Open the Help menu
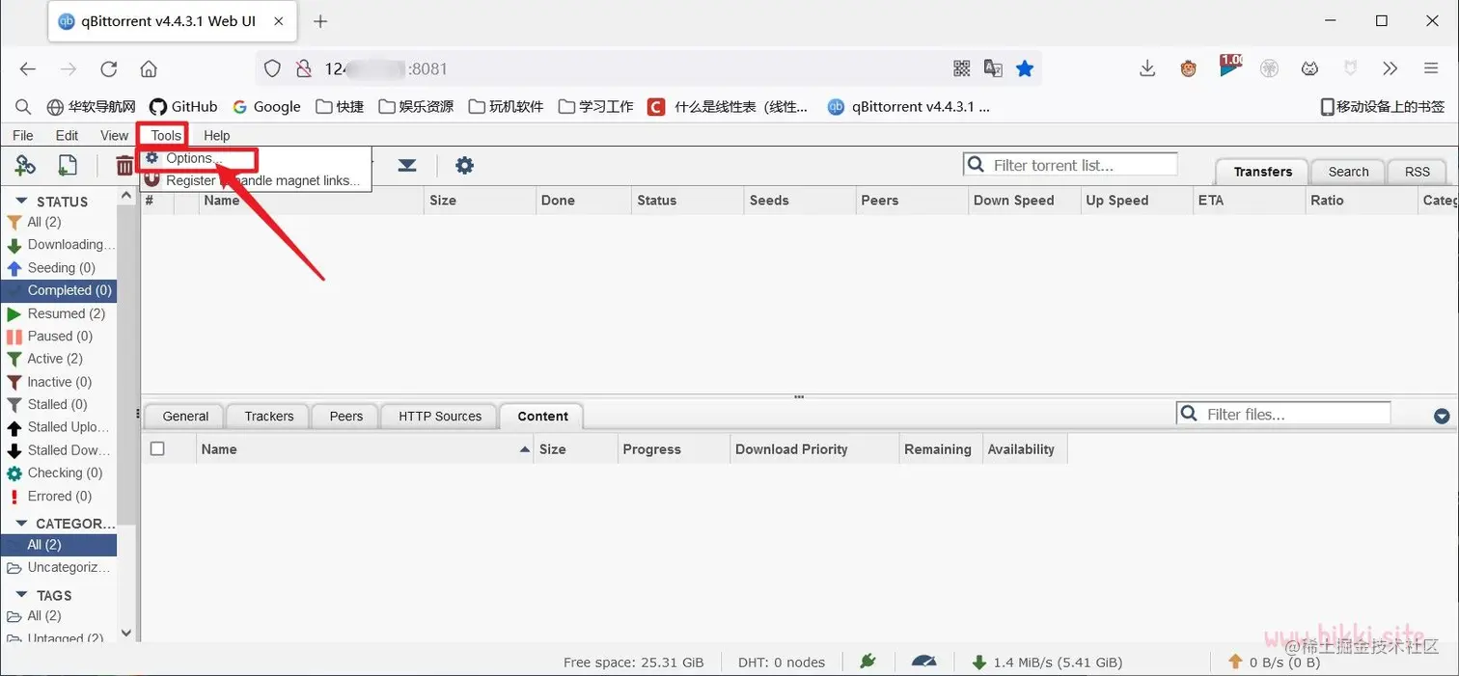Image resolution: width=1459 pixels, height=676 pixels. [217, 135]
